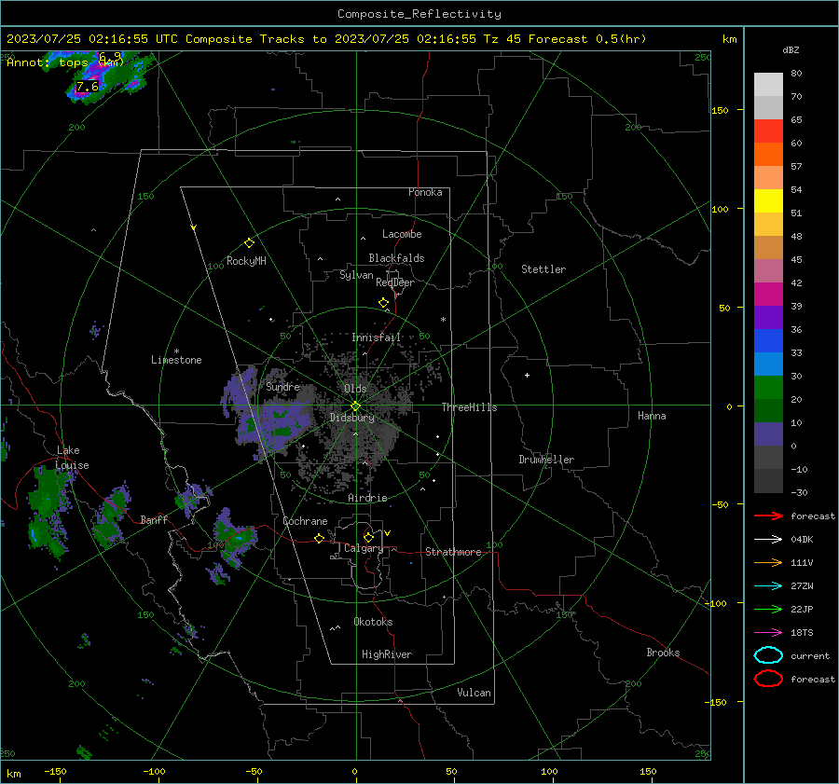Click the Drumheller label
Screen dimensions: 839x784
546,460
